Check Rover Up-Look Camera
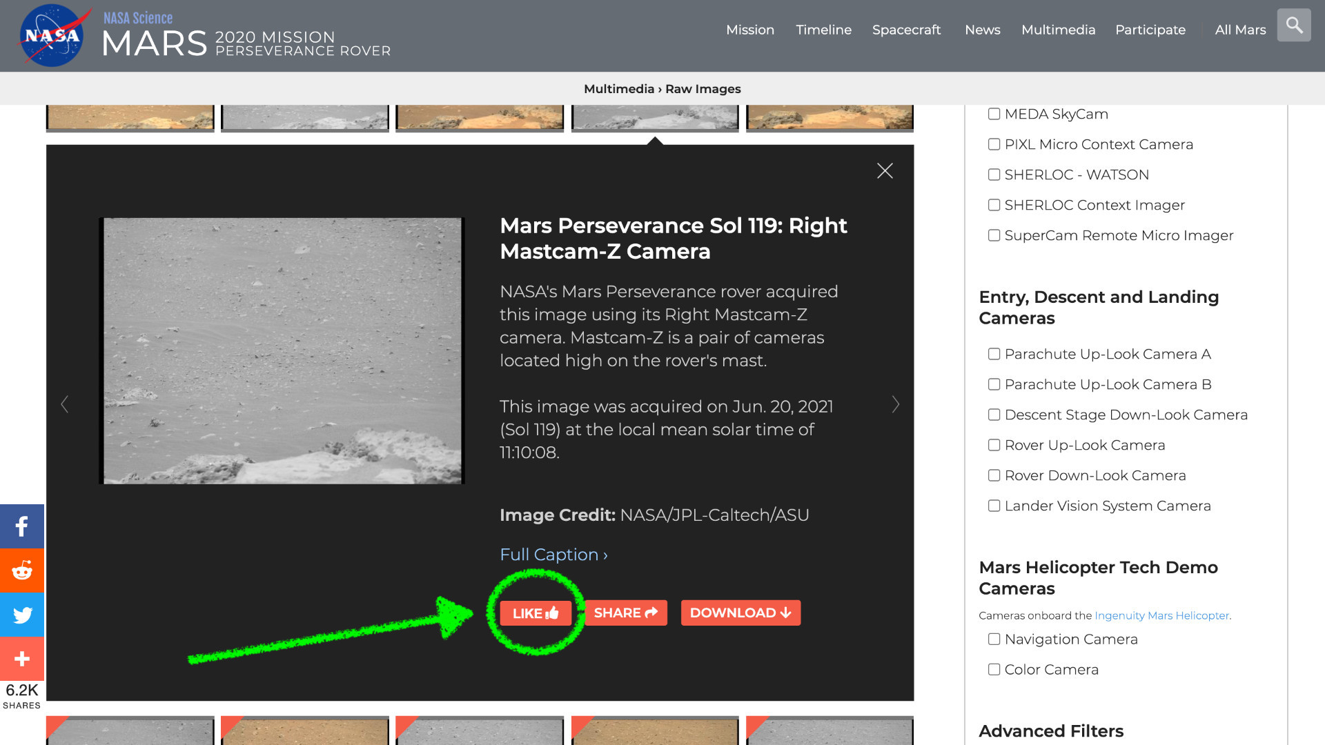This screenshot has width=1325, height=745. pyautogui.click(x=994, y=445)
